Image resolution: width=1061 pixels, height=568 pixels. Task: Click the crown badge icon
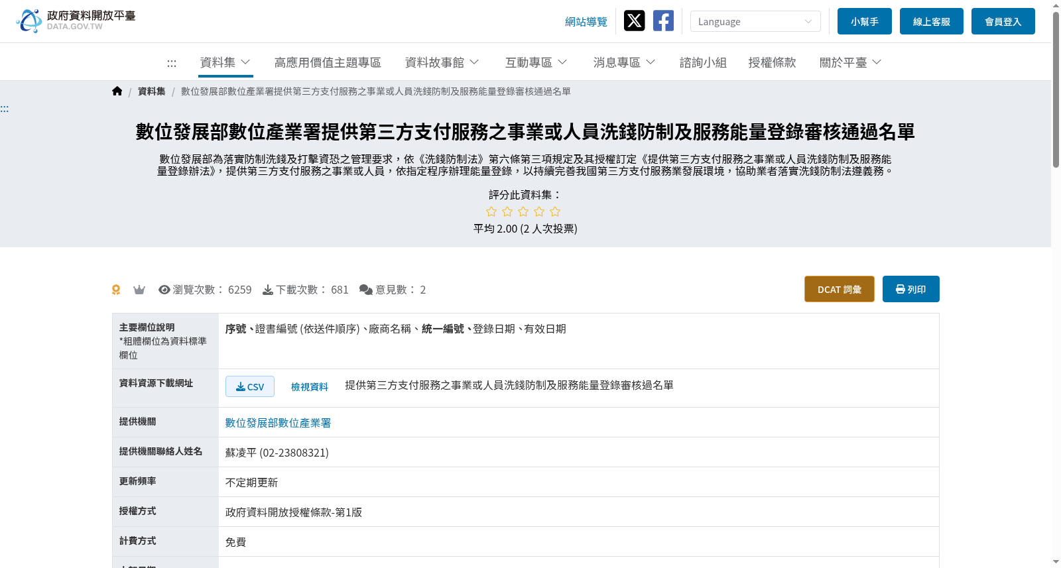tap(139, 290)
